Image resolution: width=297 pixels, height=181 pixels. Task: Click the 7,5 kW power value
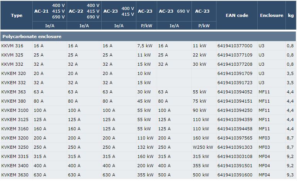145,46
